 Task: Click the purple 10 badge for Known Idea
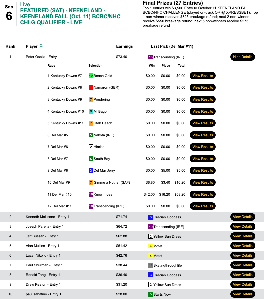[x=91, y=194]
